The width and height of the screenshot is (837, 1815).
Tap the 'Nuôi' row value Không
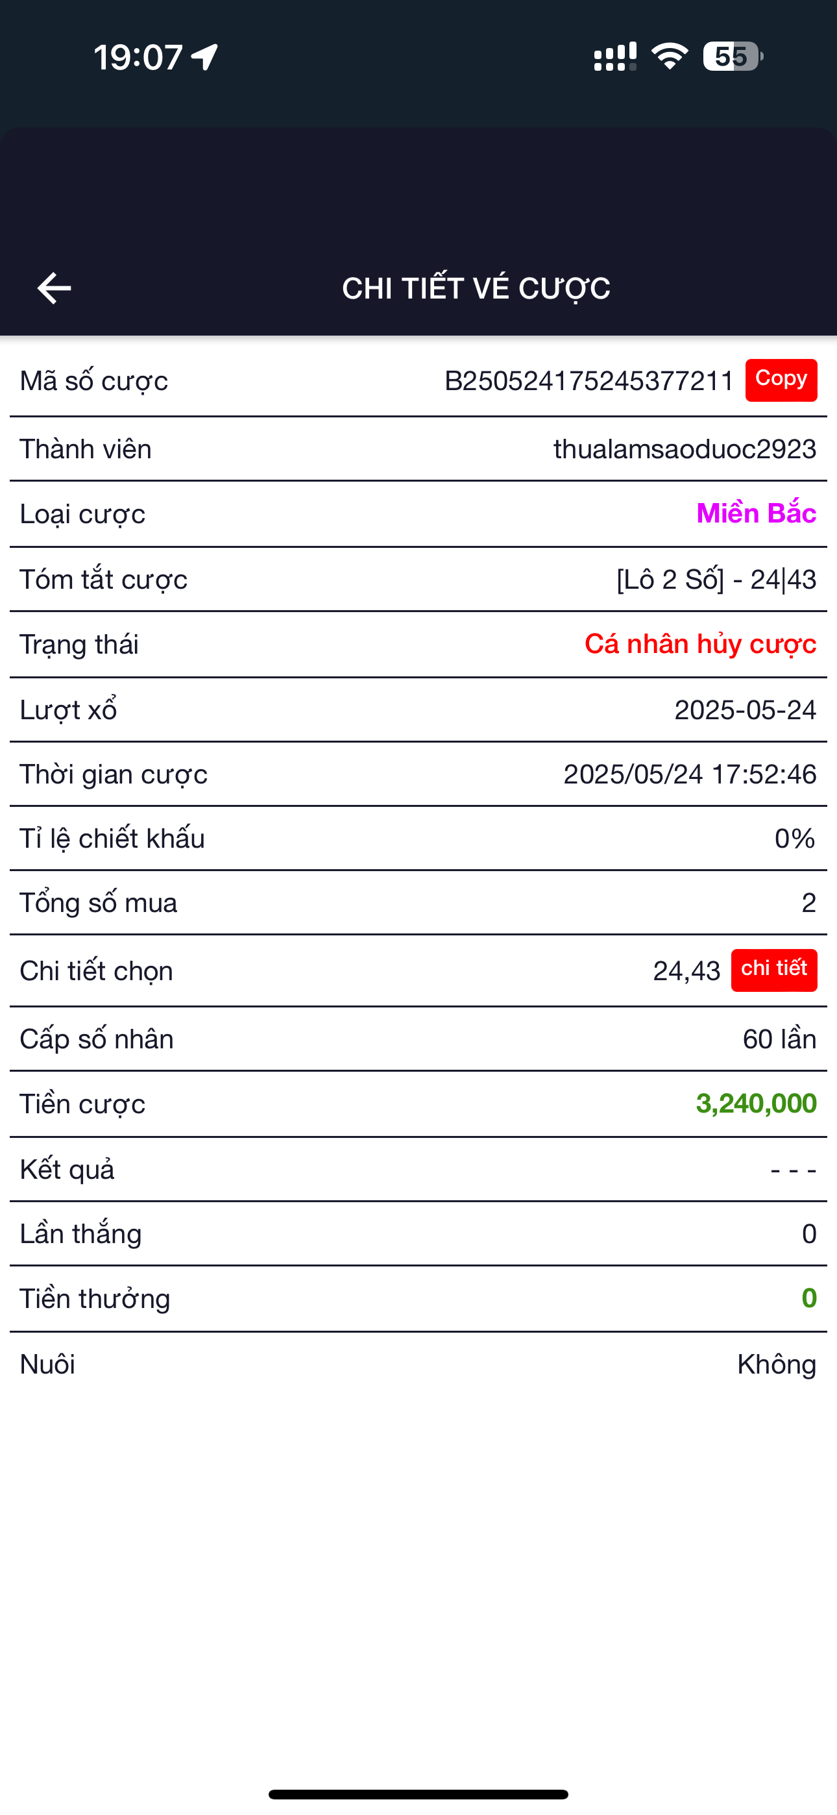(777, 1364)
